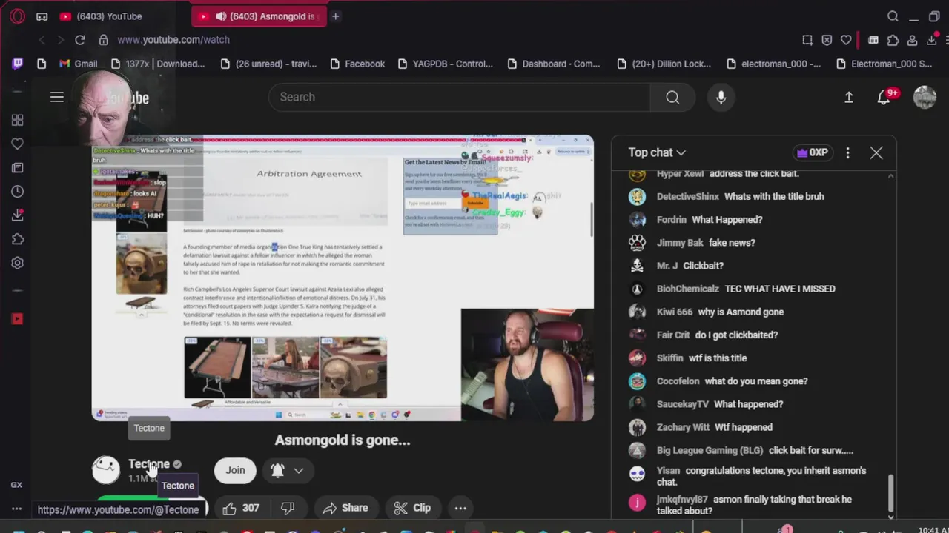949x533 pixels.
Task: Open the YouTube guide hamburger menu
Action: [57, 97]
